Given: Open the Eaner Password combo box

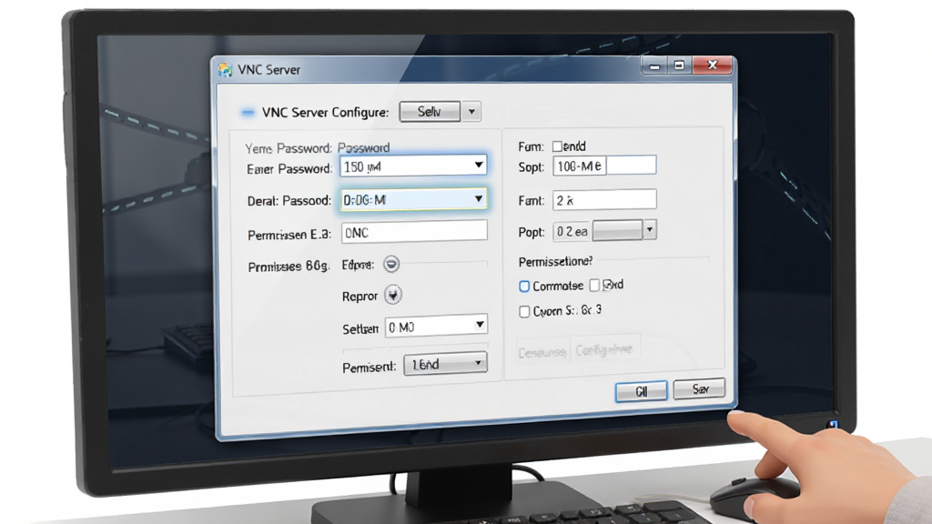Looking at the screenshot, I should tap(414, 166).
